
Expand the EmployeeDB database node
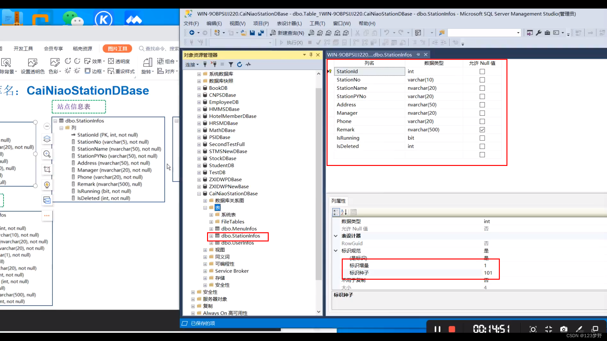199,102
